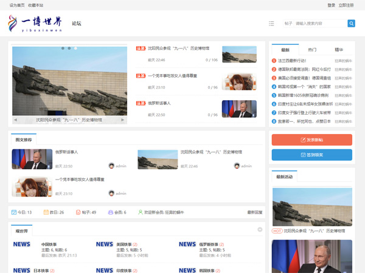Image resolution: width=365 pixels, height=273 pixels.
Task: Click the 登录 link
Action: (x=332, y=5)
